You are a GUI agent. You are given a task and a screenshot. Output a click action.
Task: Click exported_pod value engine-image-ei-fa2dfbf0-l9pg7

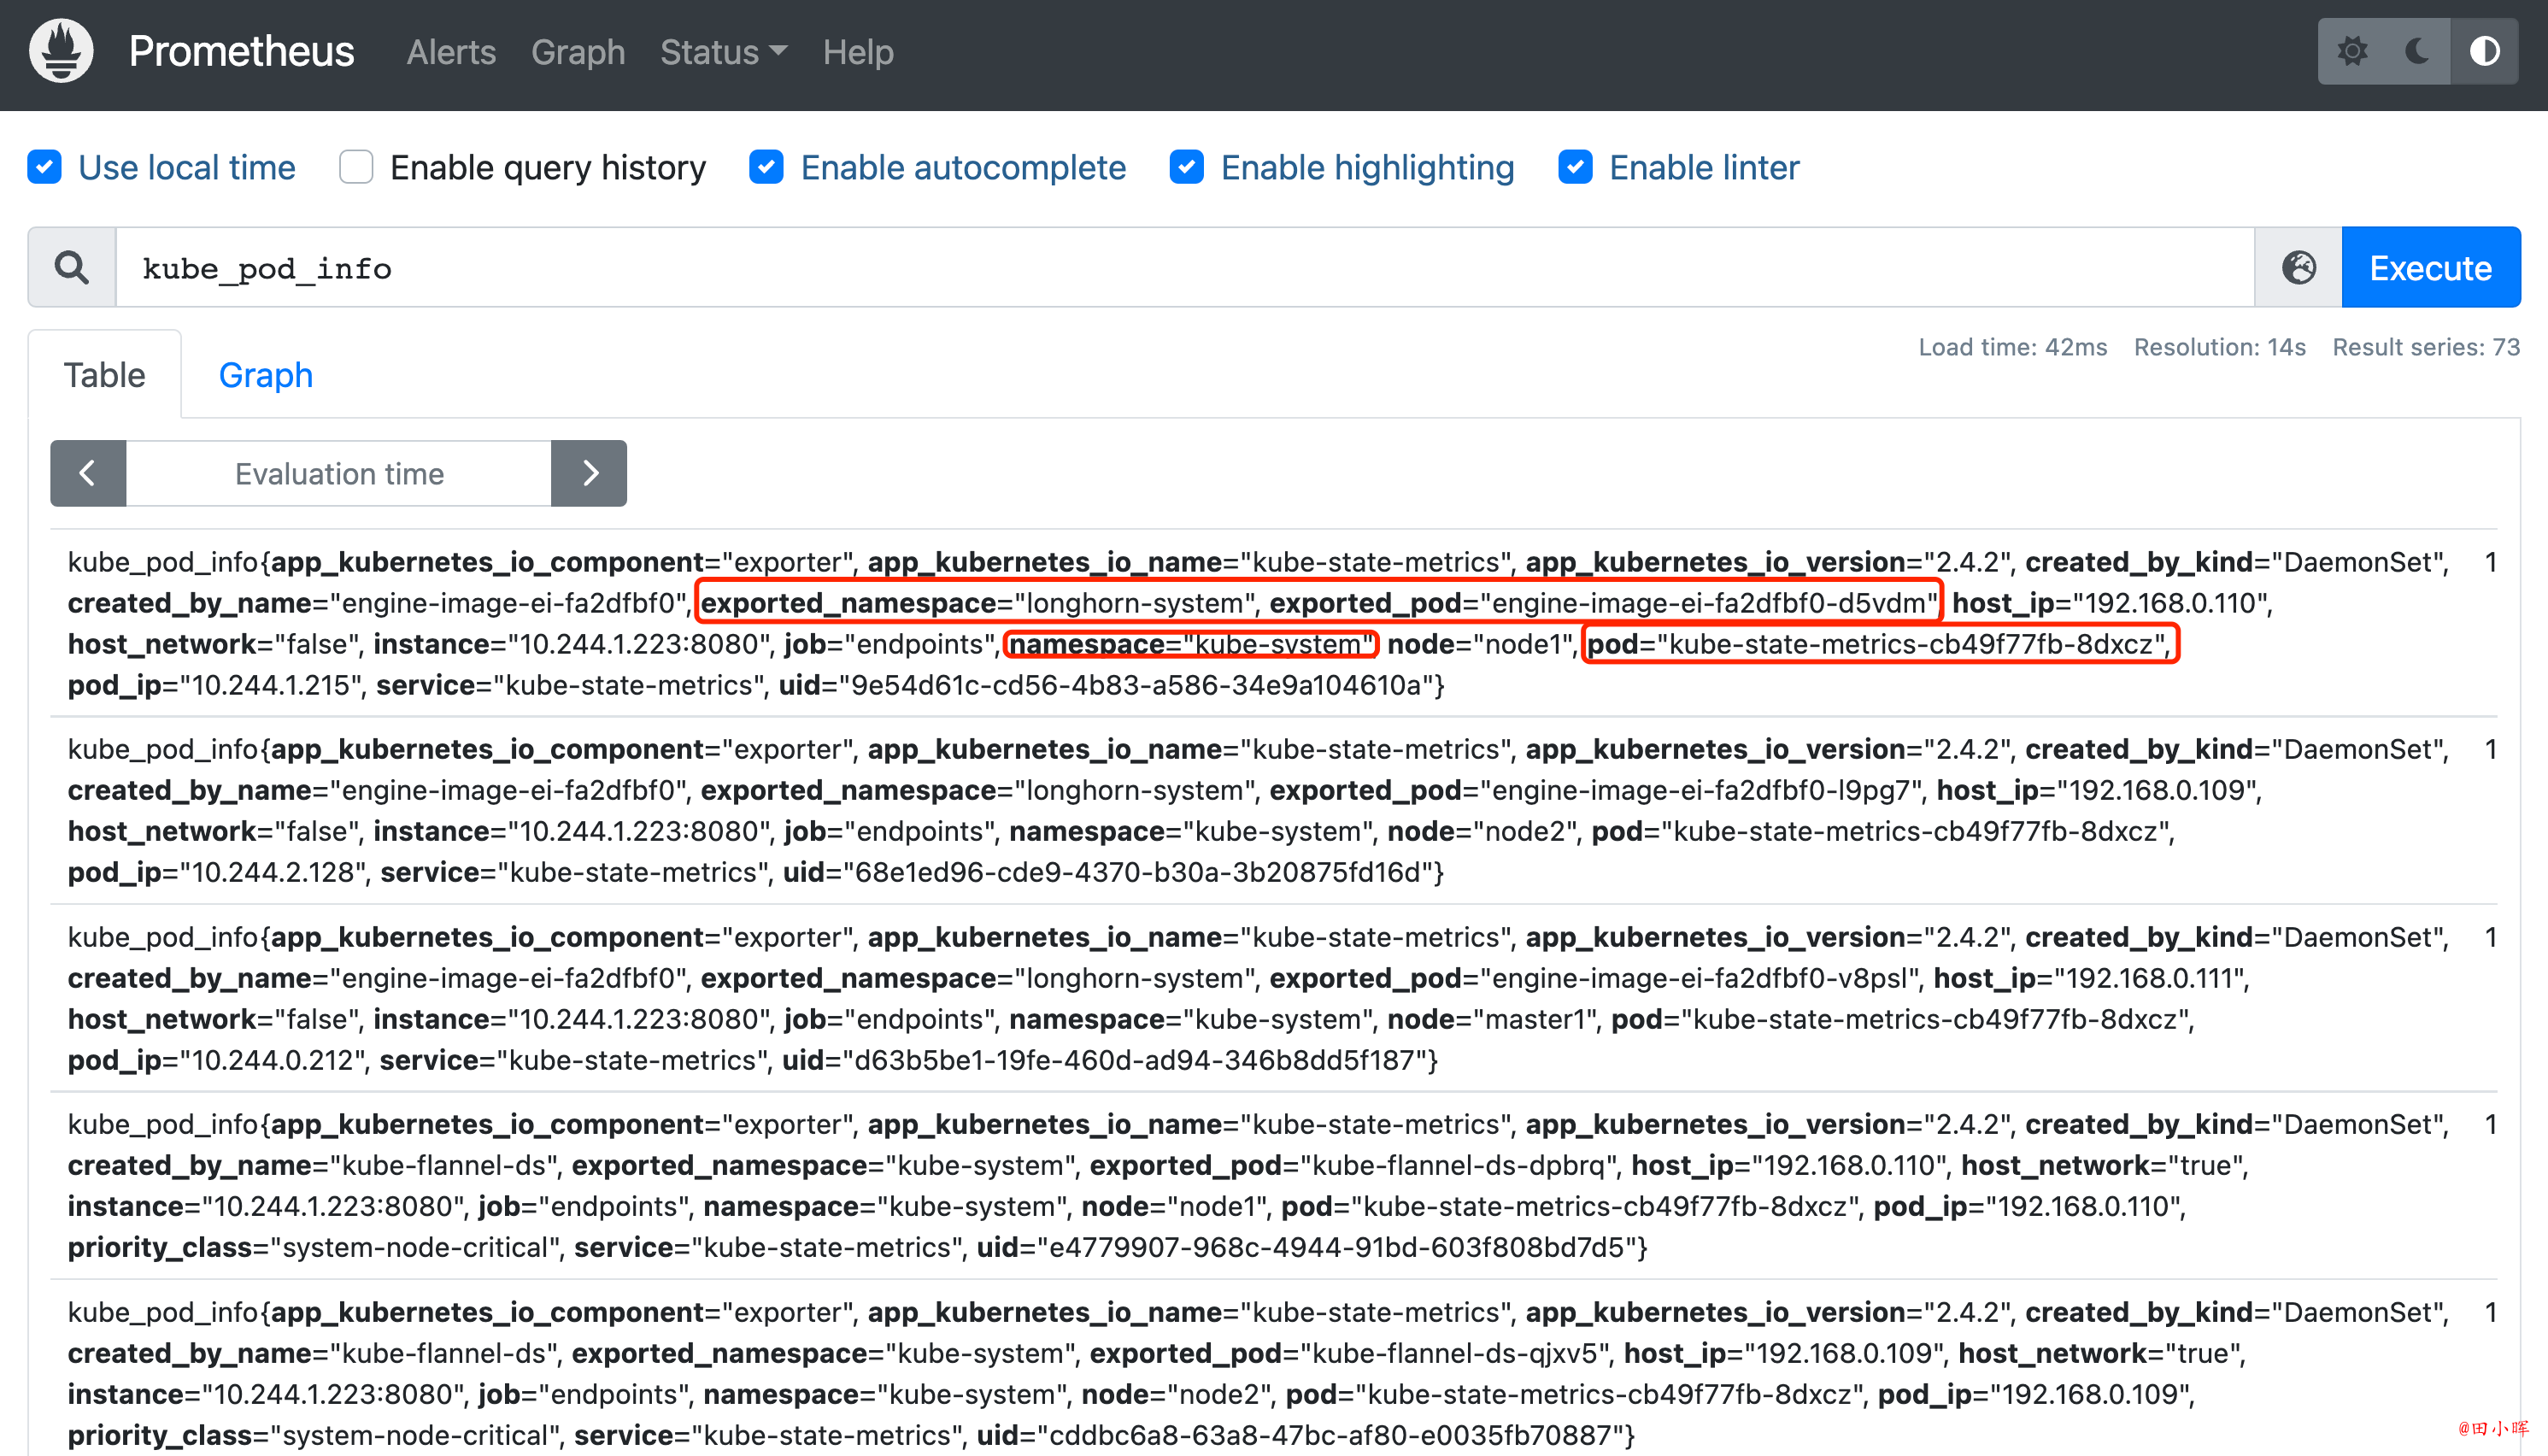click(1701, 790)
